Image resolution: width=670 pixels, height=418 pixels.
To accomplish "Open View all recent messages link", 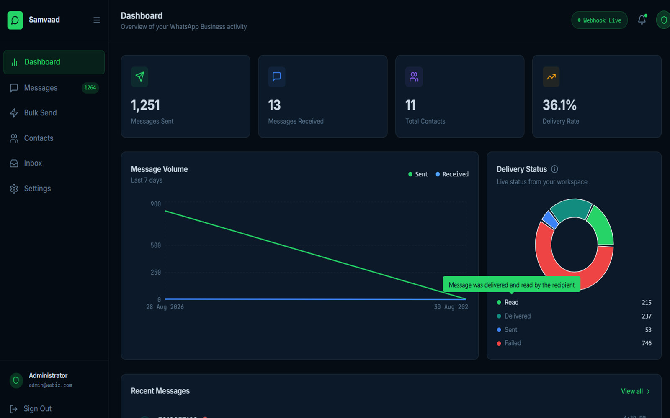I will [635, 391].
